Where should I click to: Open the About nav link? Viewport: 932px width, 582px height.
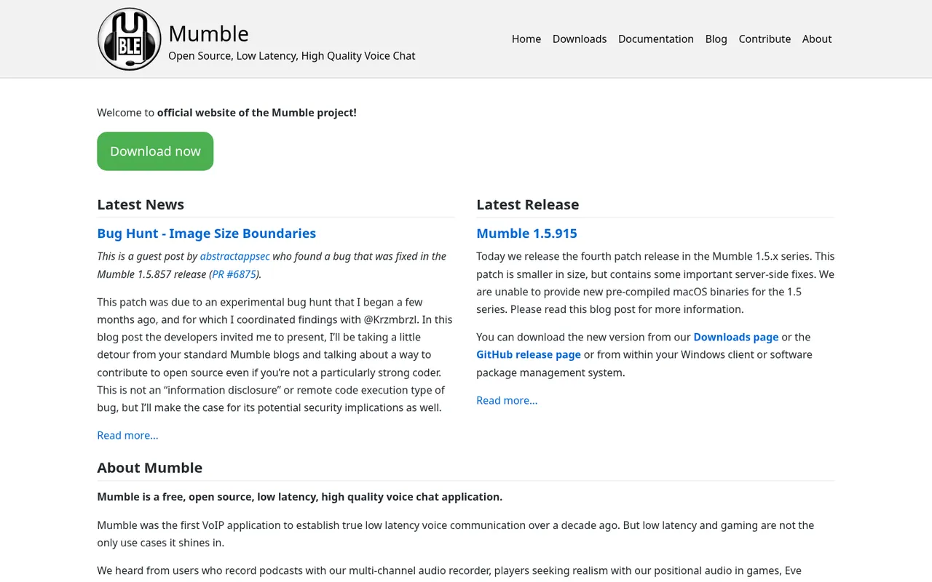click(x=817, y=39)
